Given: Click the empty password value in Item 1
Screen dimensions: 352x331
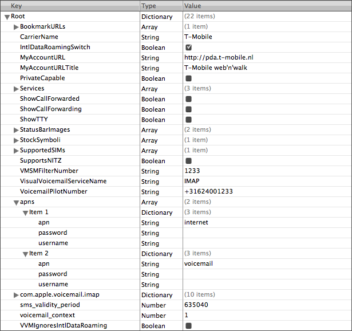Looking at the screenshot, I should click(267, 233).
